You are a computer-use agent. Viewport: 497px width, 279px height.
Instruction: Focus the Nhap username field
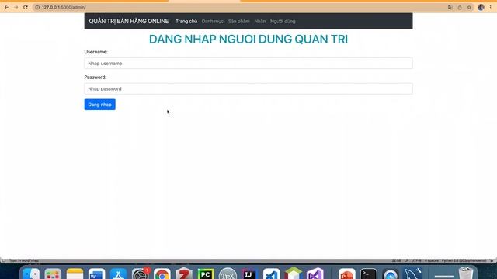tap(248, 64)
